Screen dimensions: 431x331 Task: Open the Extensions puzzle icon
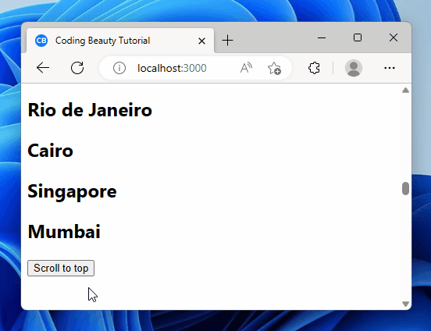coord(314,68)
